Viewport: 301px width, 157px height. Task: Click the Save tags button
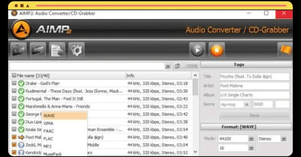[254, 115]
